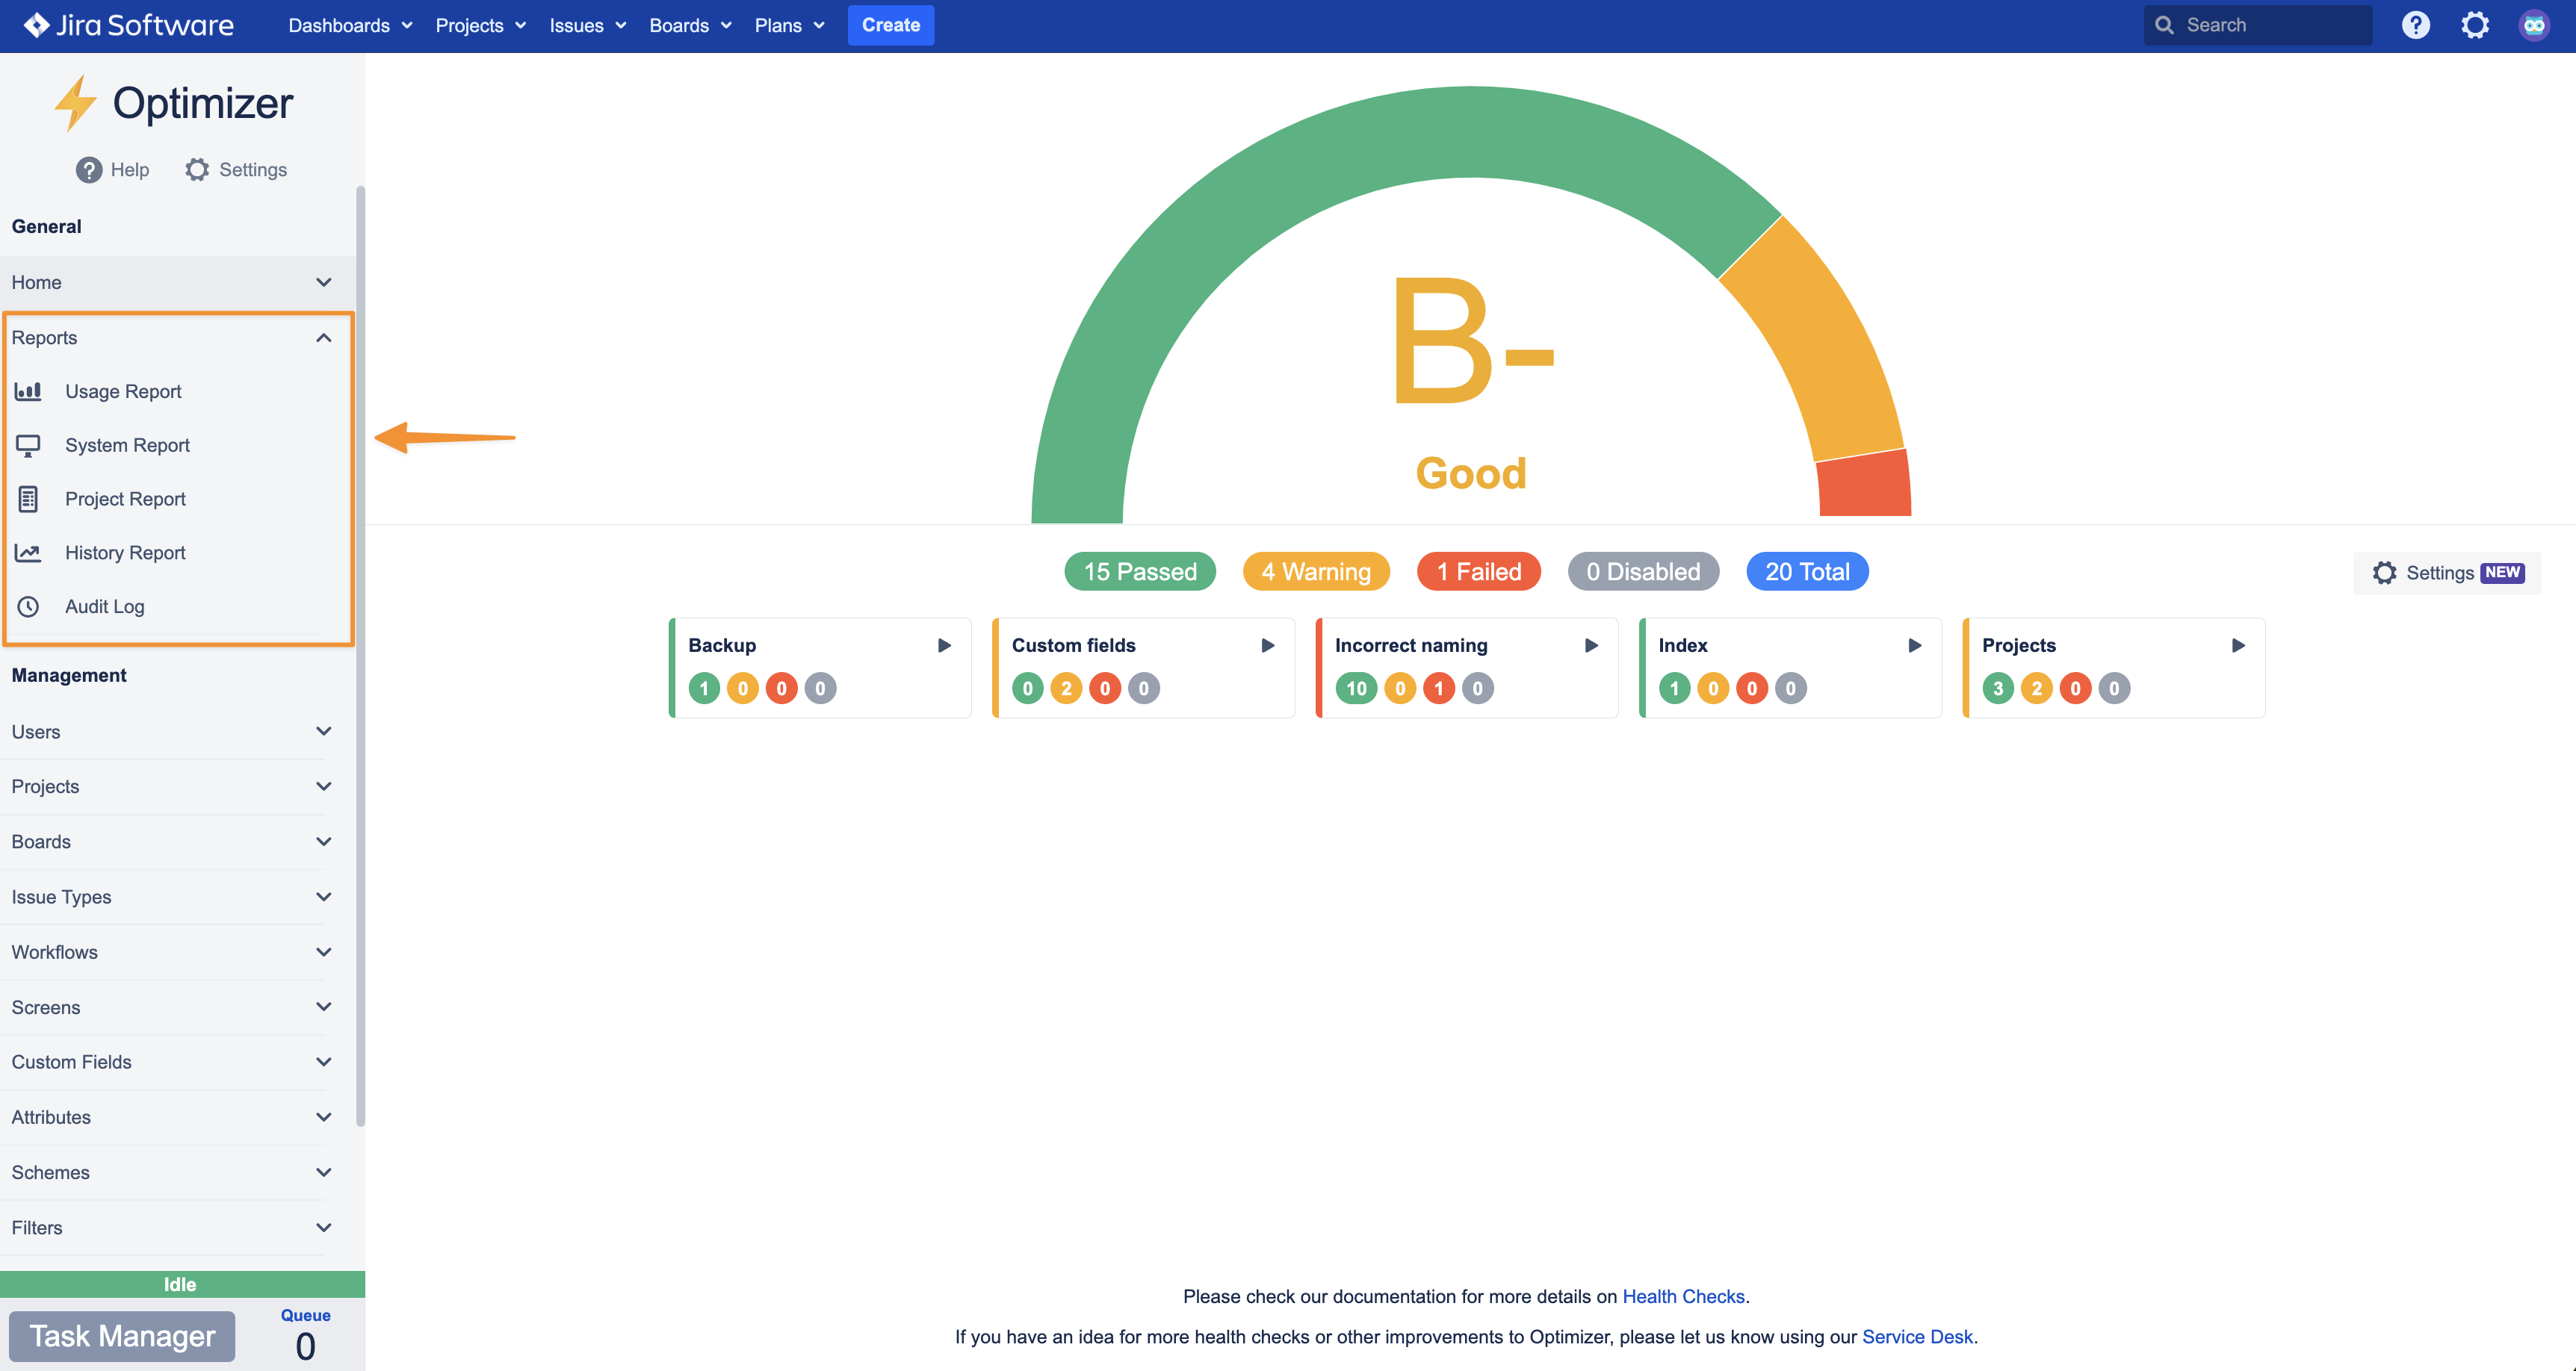
Task: Click the user avatar in top bar
Action: coord(2533,25)
